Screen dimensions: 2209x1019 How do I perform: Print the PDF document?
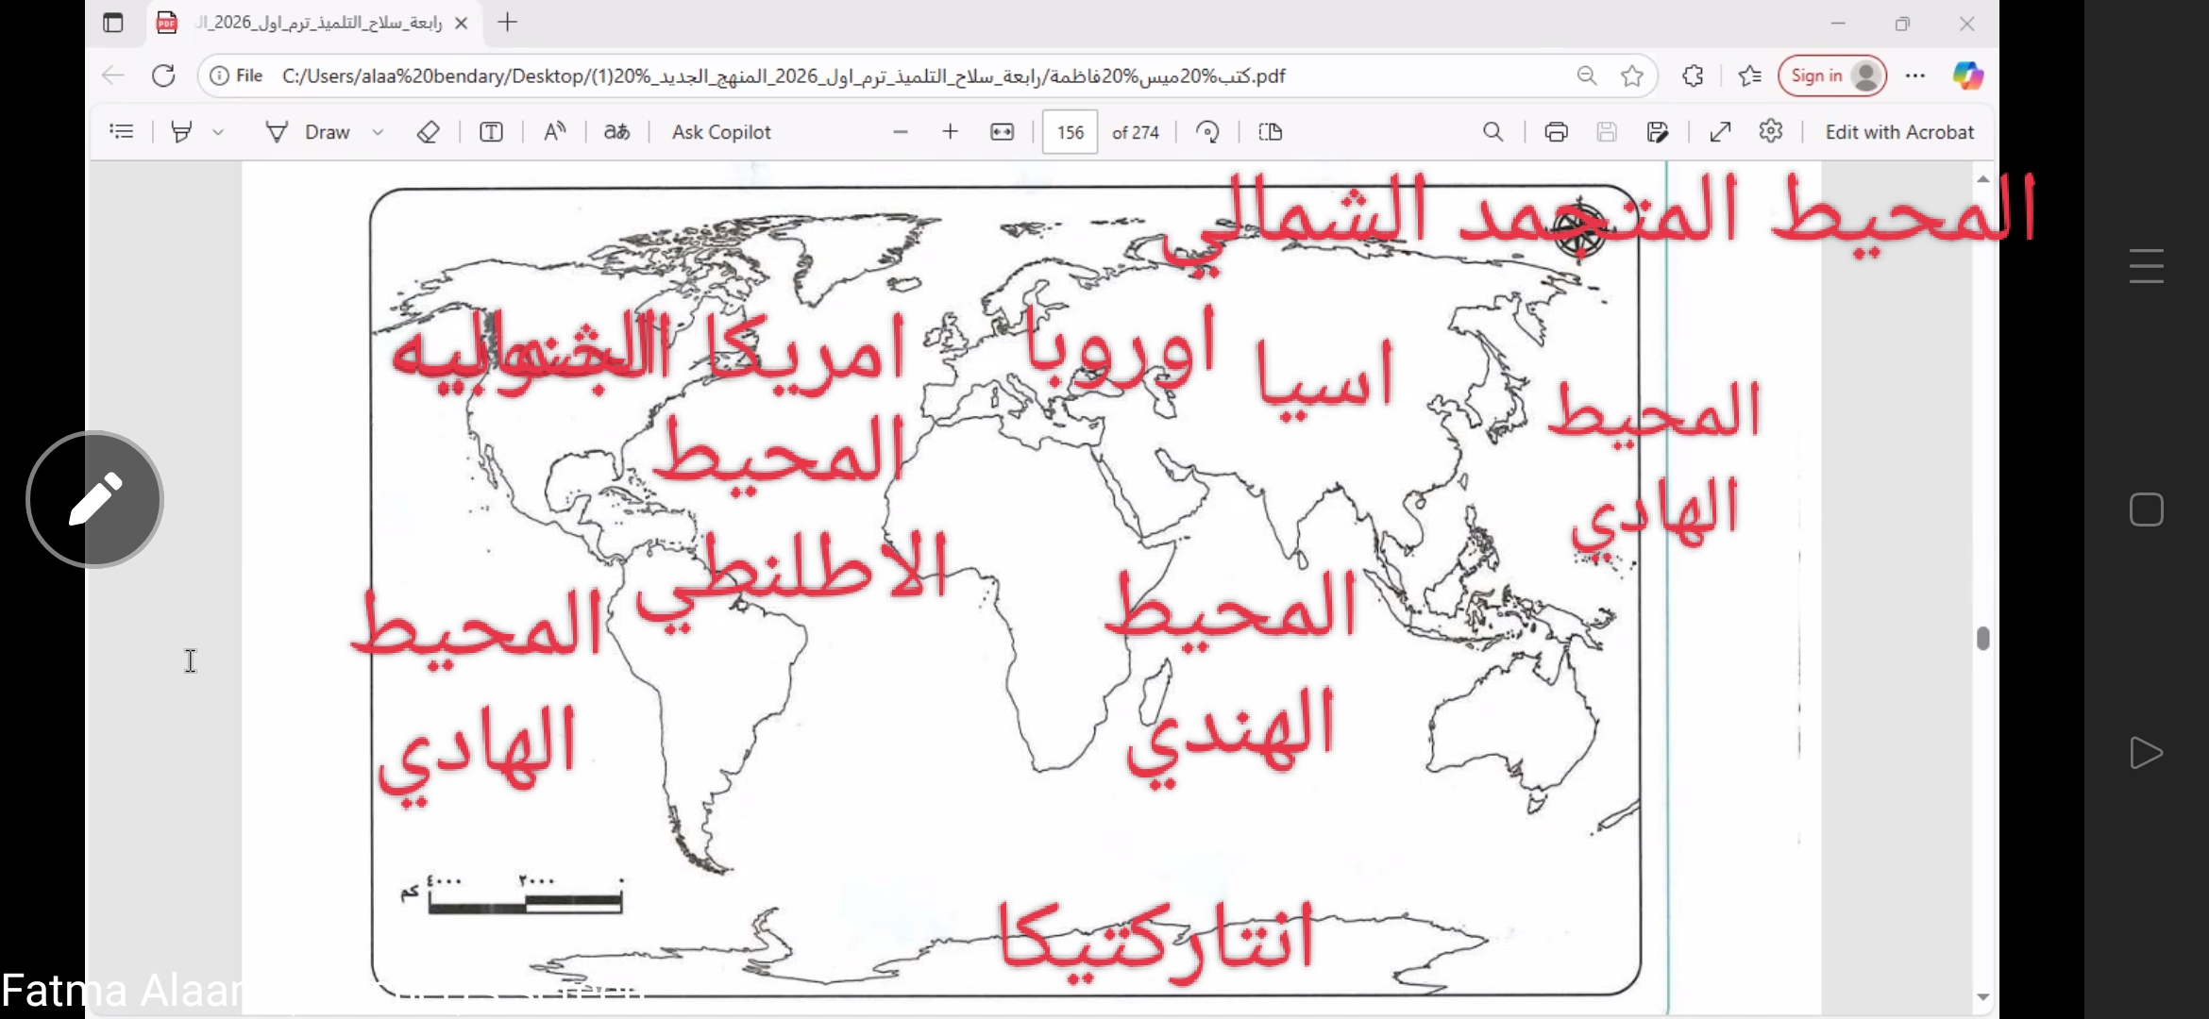(1557, 132)
